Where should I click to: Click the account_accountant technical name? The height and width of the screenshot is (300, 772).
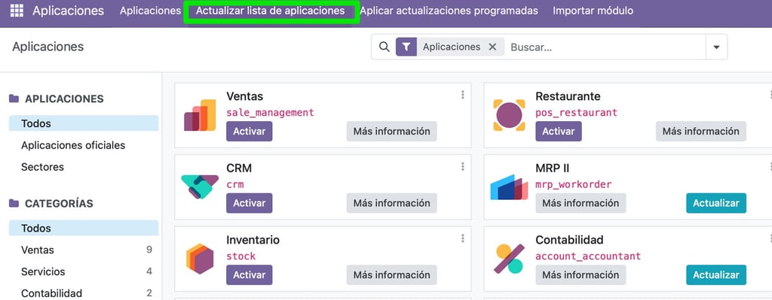[x=588, y=256]
